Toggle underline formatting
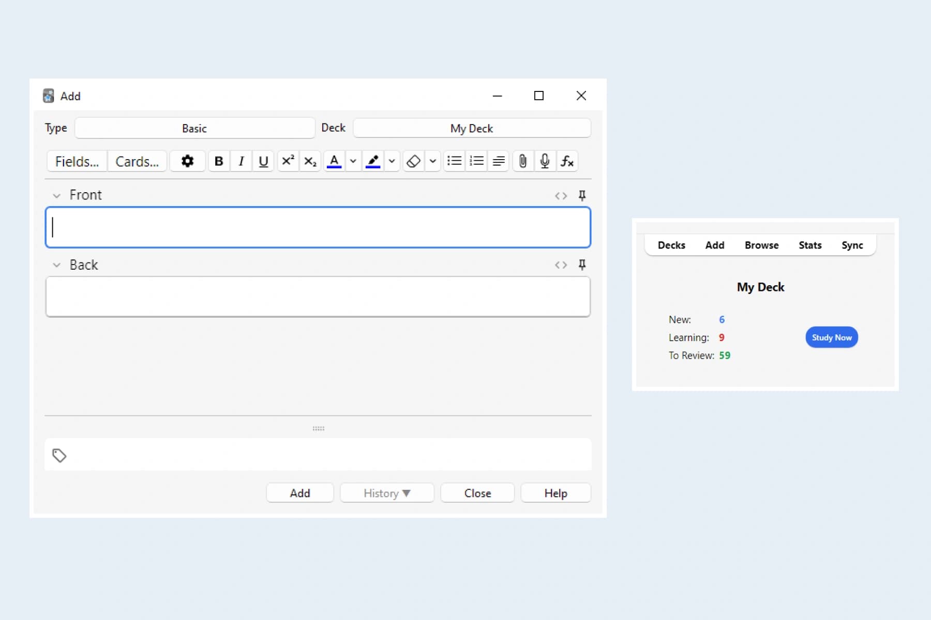Screen dimensions: 931x620 [x=263, y=161]
